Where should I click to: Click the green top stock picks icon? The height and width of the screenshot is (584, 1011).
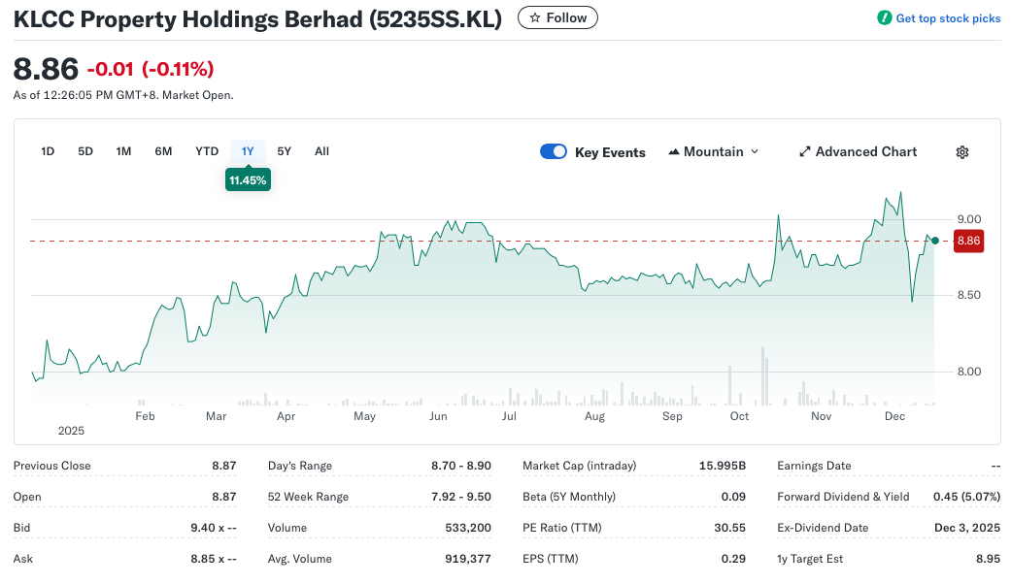tap(884, 18)
